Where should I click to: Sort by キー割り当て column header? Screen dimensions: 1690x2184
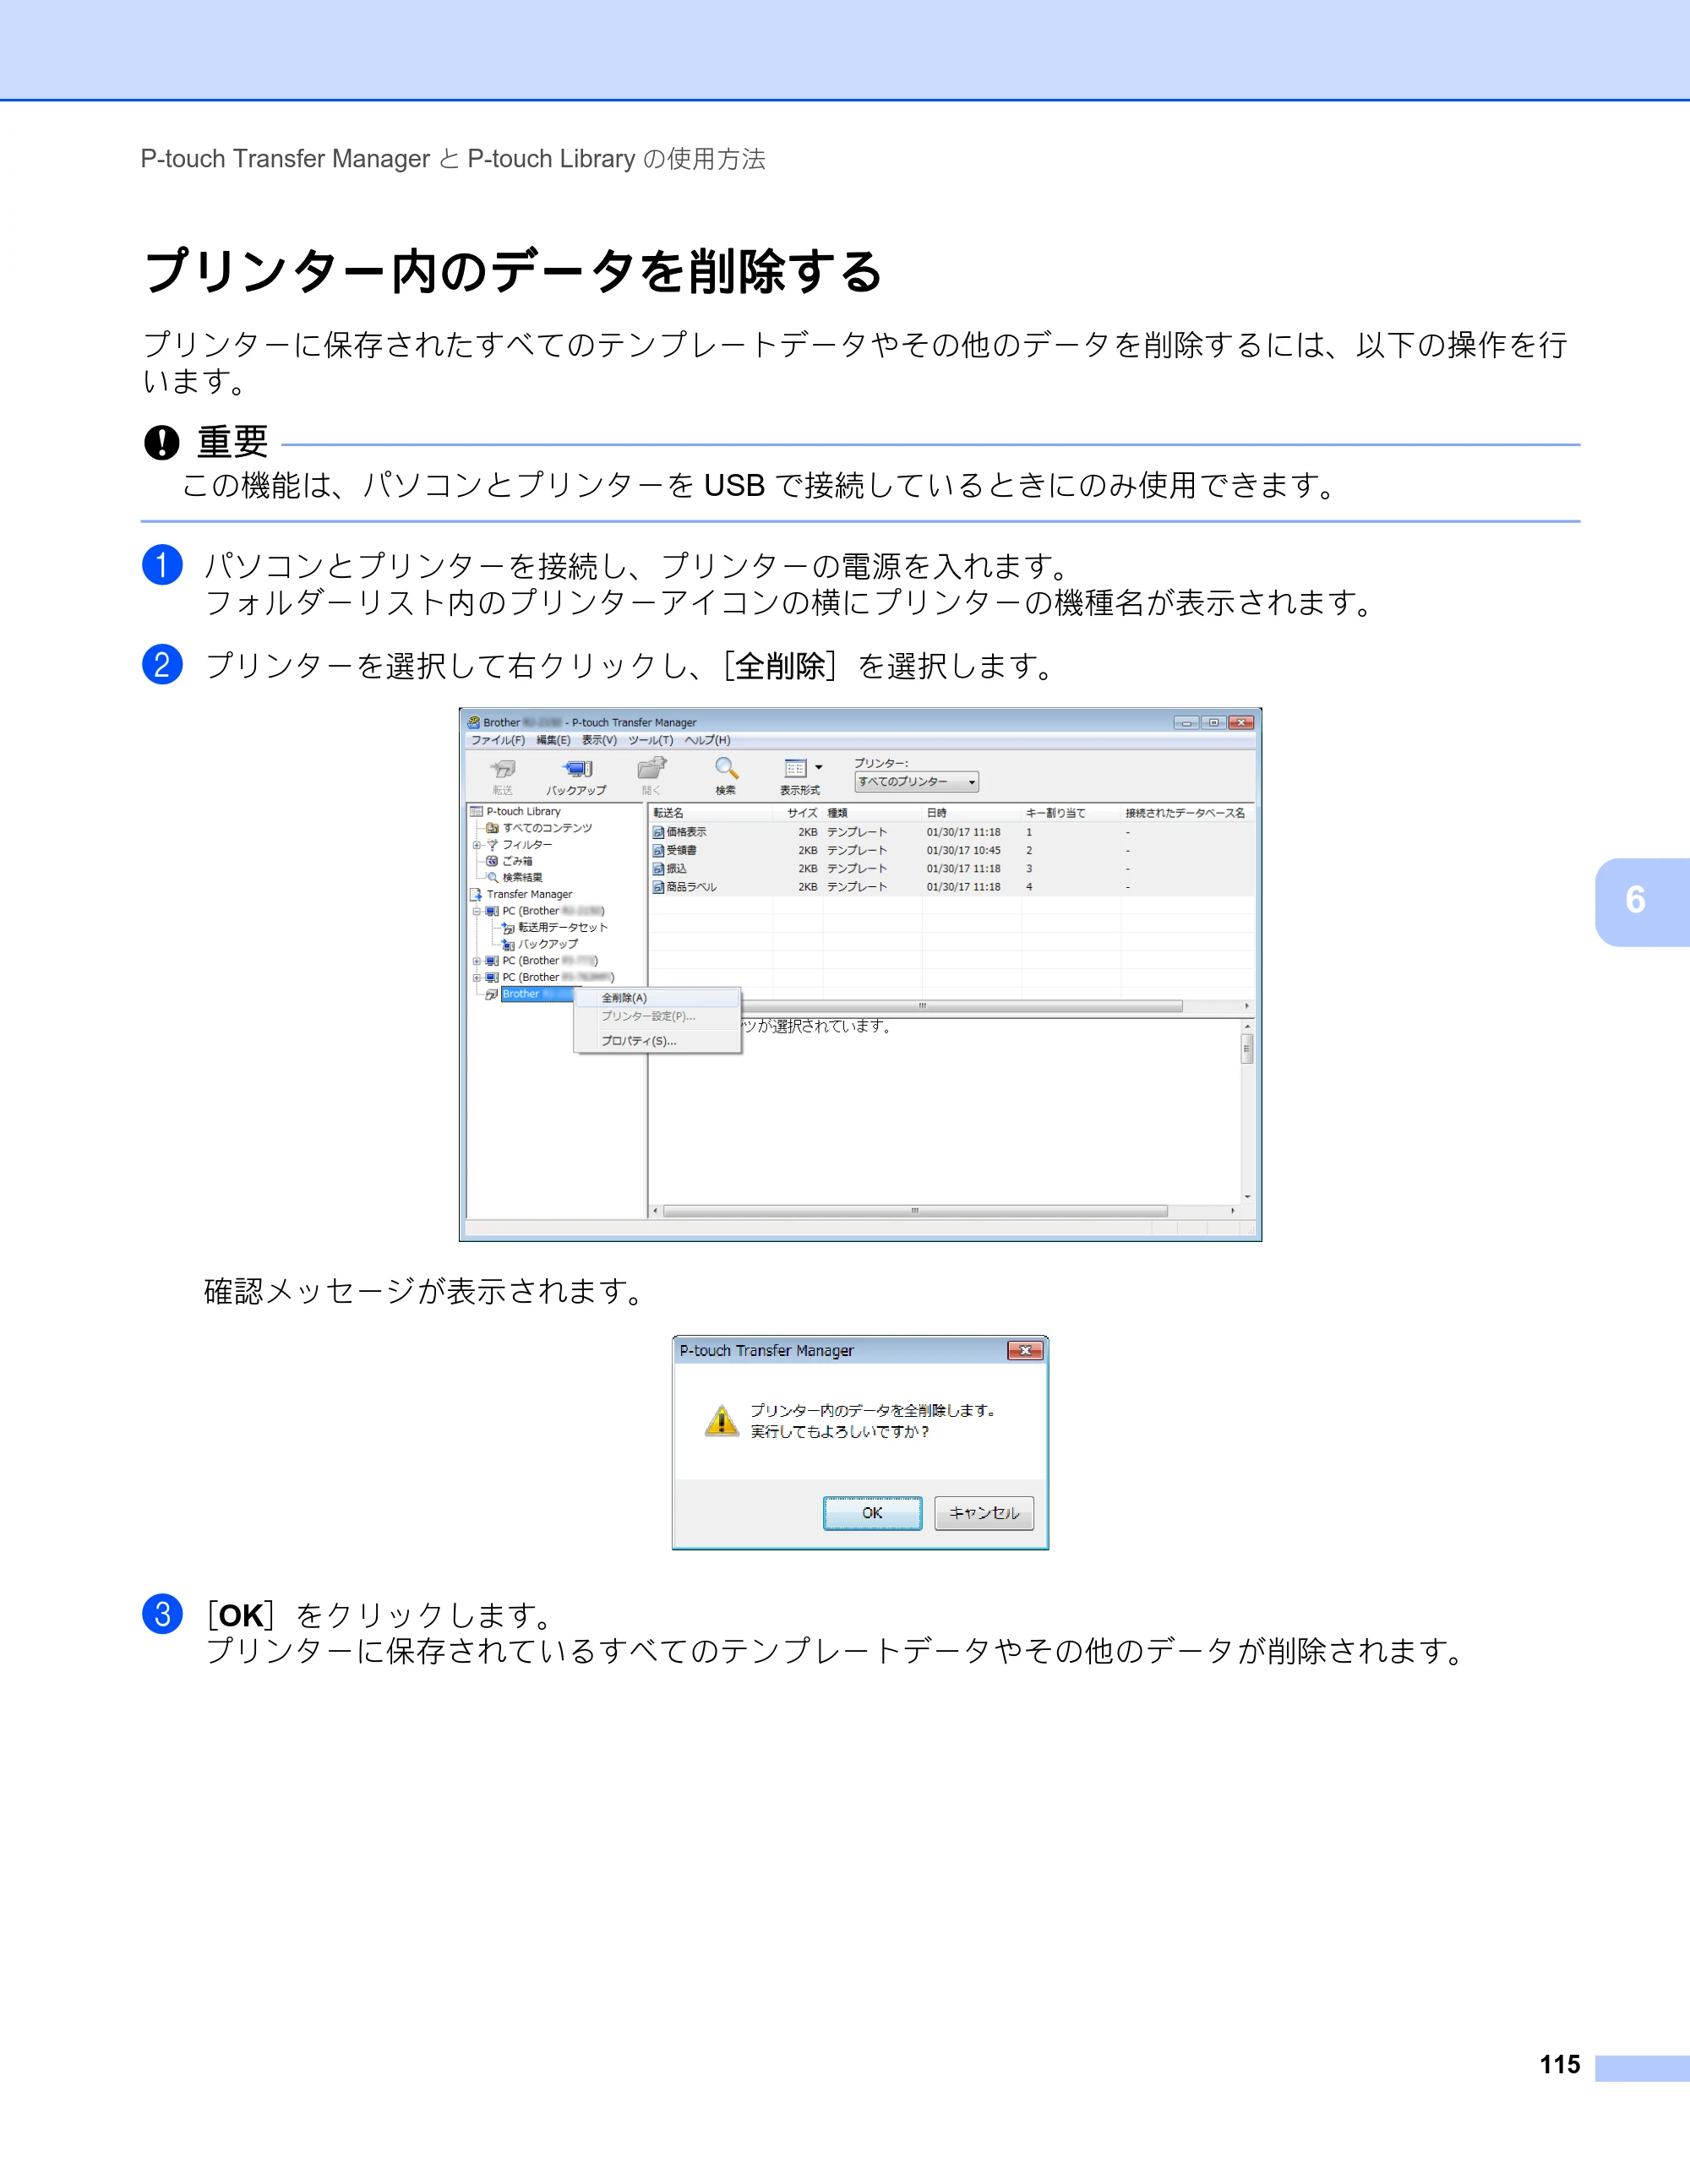1070,813
